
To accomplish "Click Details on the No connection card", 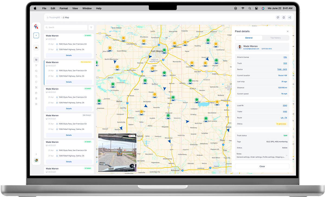I will [69, 82].
